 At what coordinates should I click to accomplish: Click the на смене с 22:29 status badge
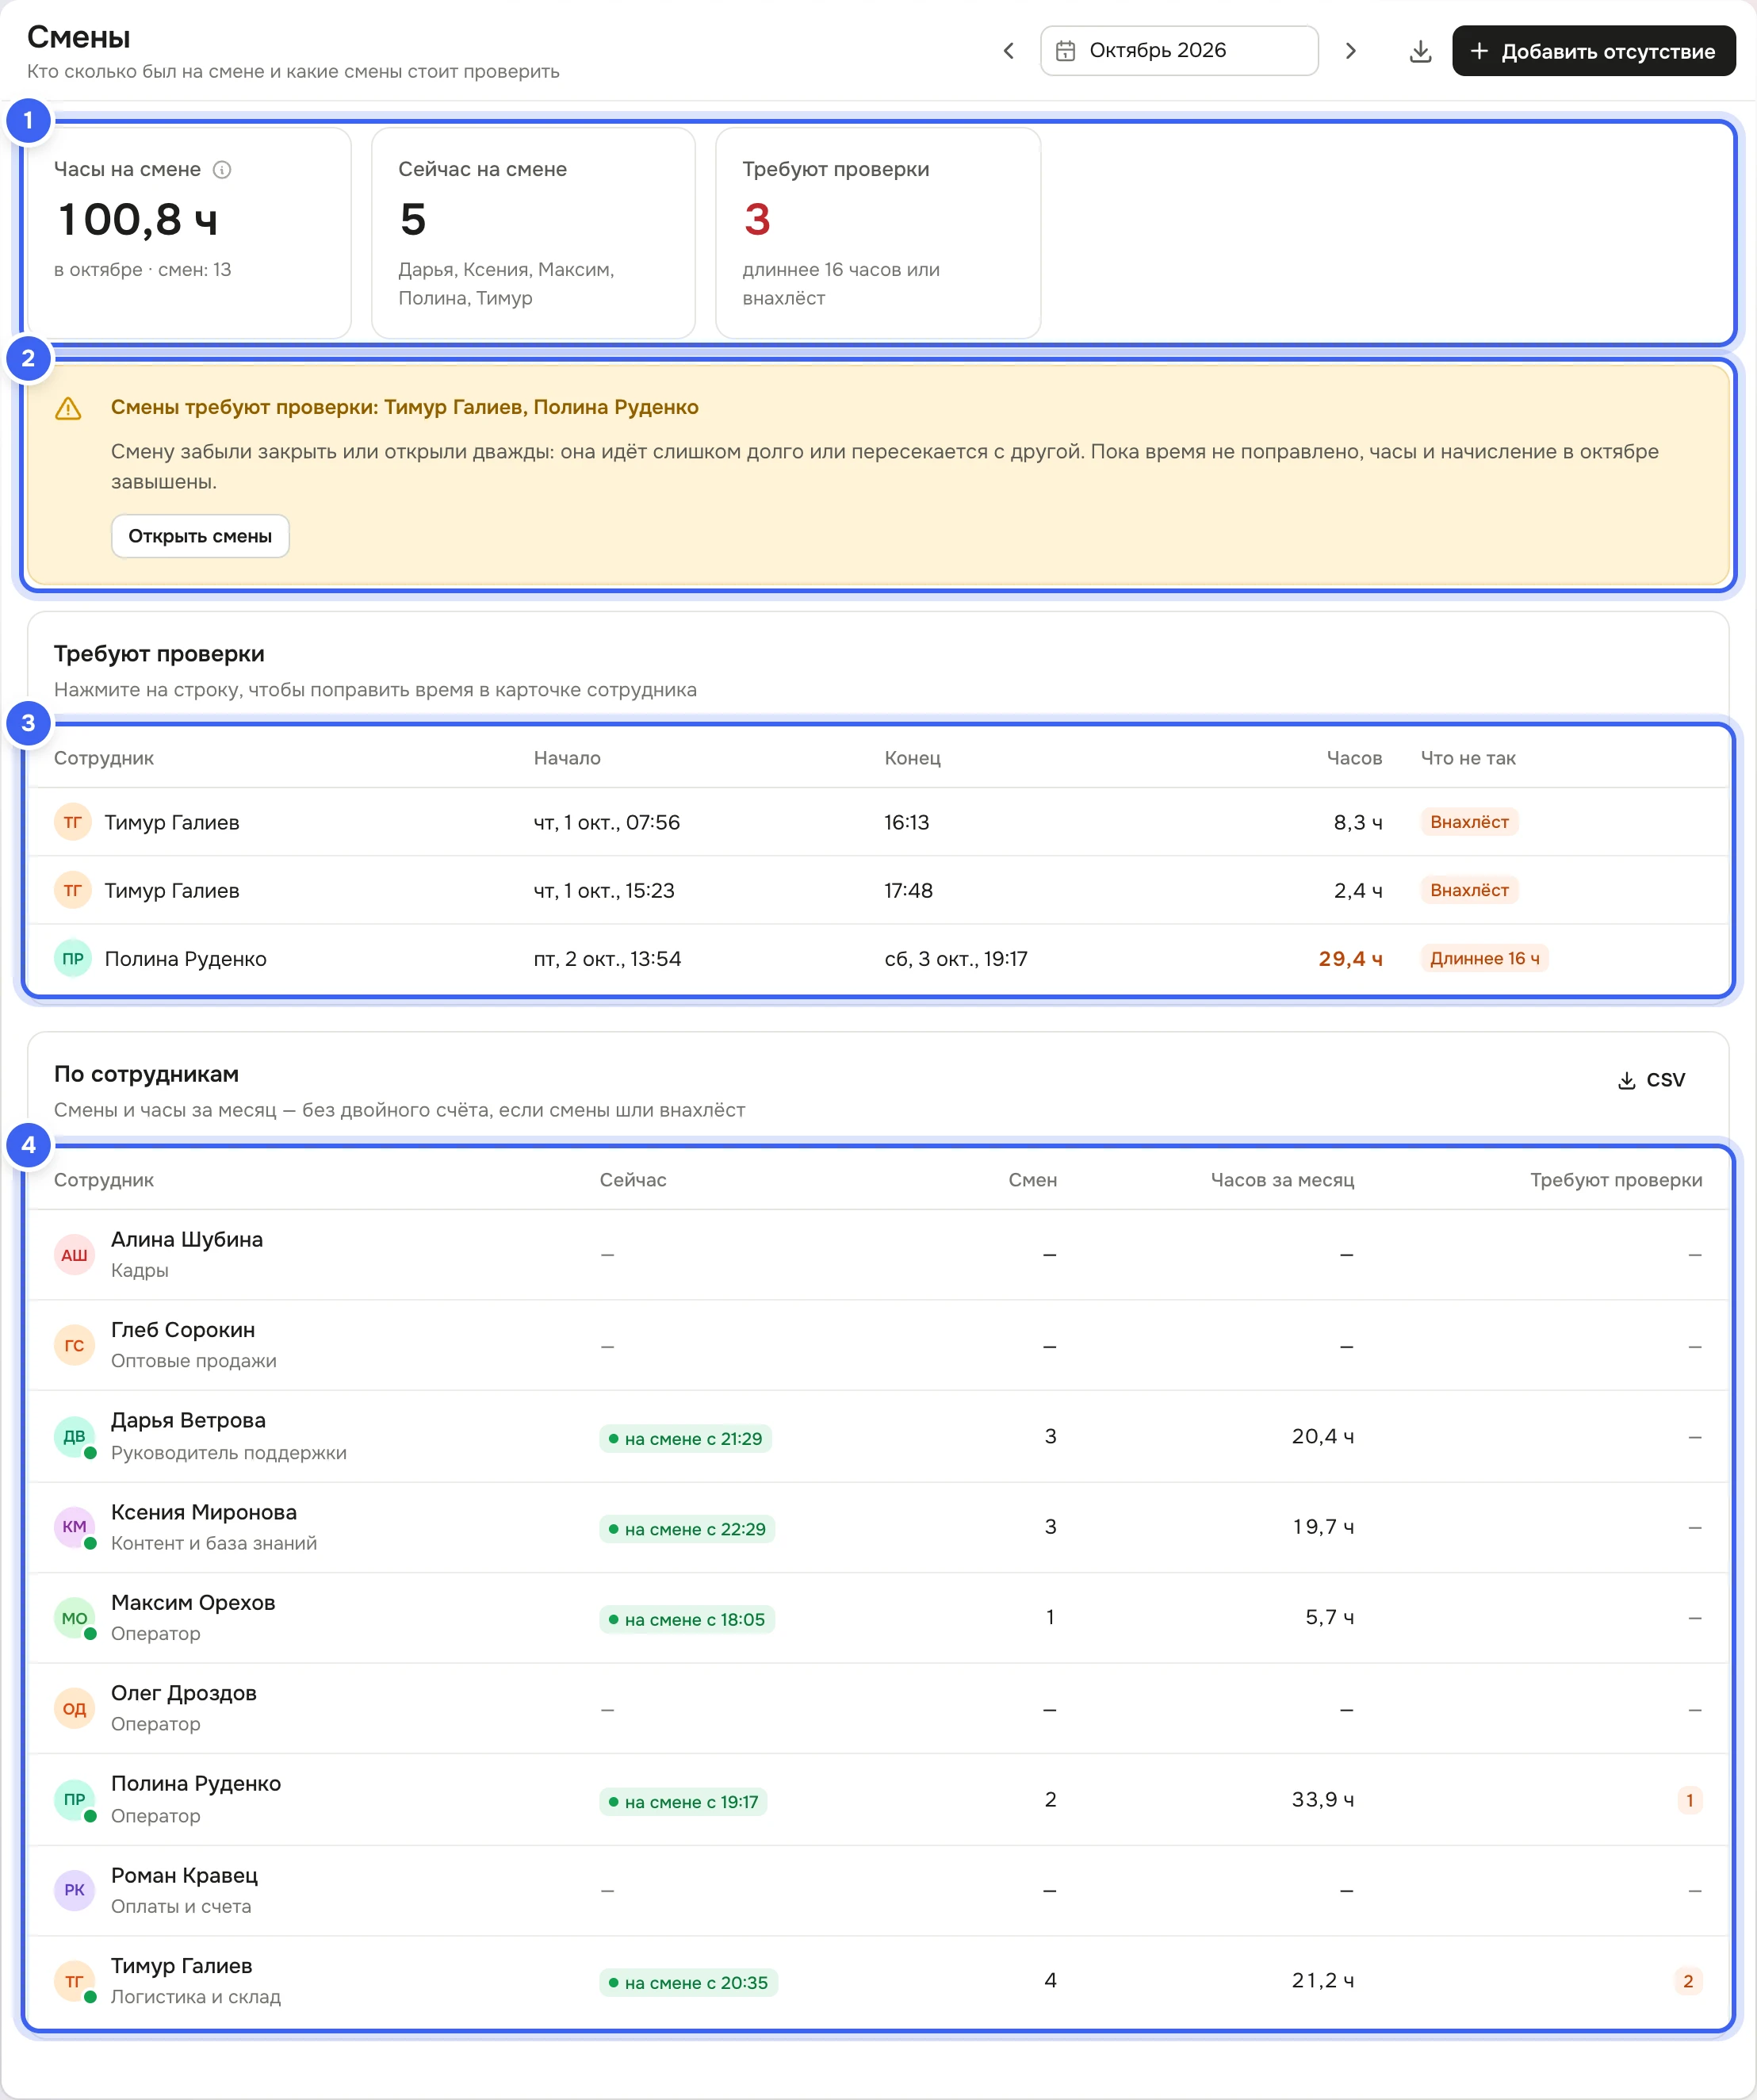tap(687, 1529)
